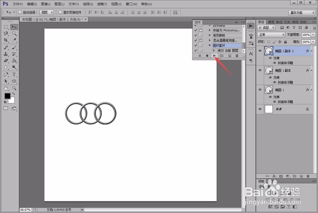
Task: Select the Crop tool
Action: click(6, 40)
